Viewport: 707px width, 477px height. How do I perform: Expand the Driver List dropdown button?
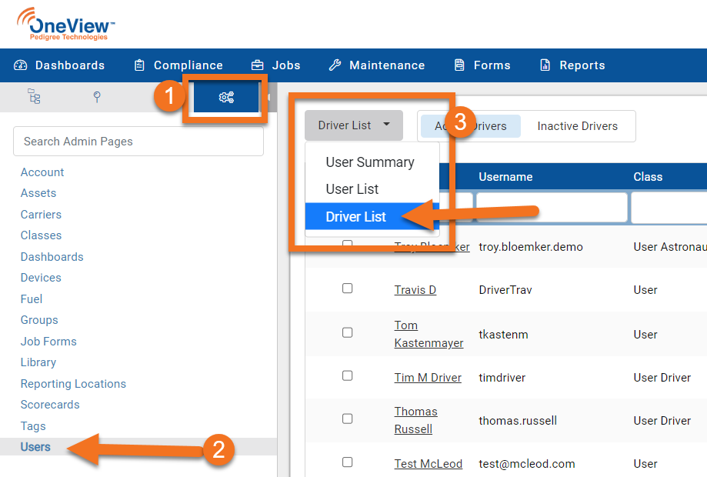click(x=354, y=125)
